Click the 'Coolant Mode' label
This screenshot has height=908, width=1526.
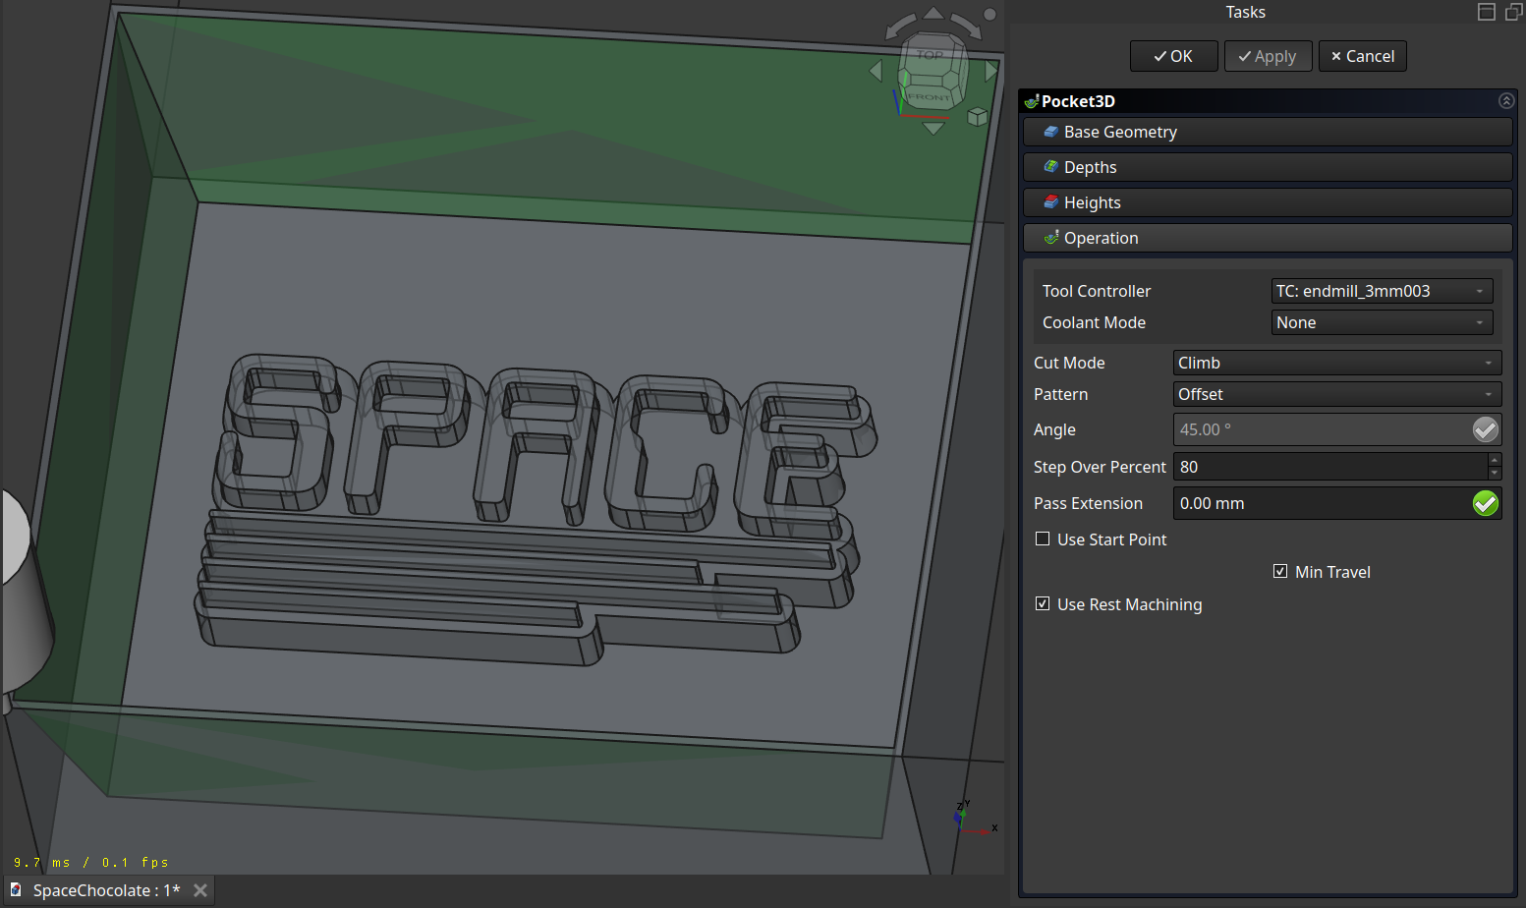click(1094, 322)
